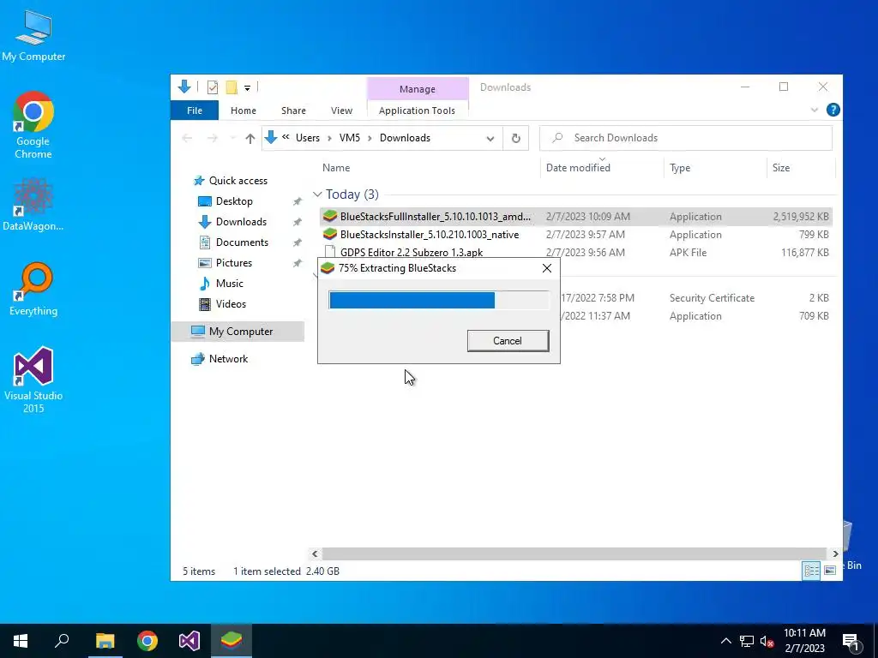Open recent locations dropdown arrow

pyautogui.click(x=232, y=138)
